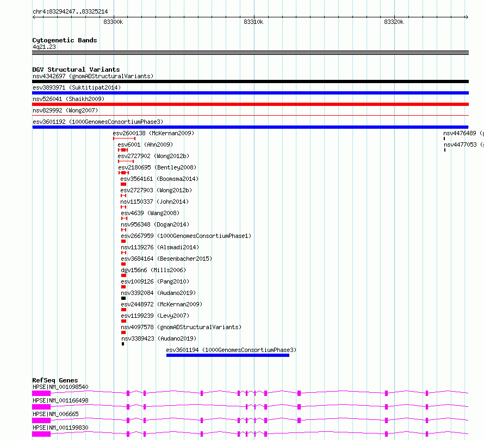484x440 pixels.
Task: Select HPSE|NM_001199830 transcript label
Action: (x=60, y=428)
